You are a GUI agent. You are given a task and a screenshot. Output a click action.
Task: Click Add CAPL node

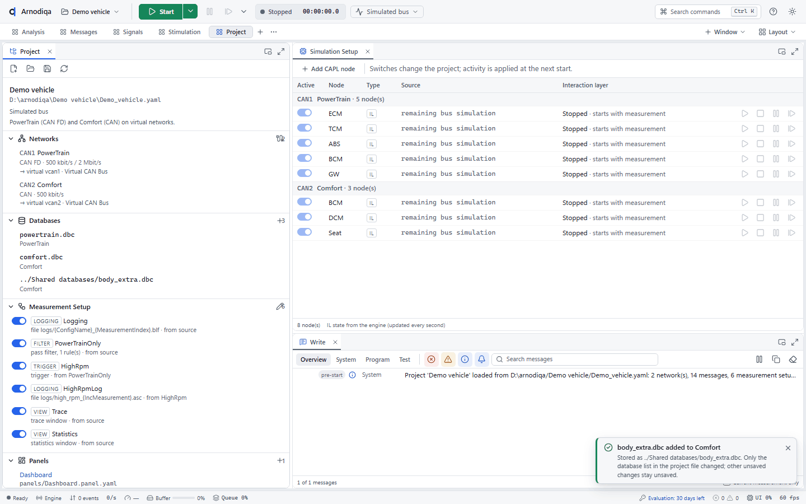click(x=329, y=69)
